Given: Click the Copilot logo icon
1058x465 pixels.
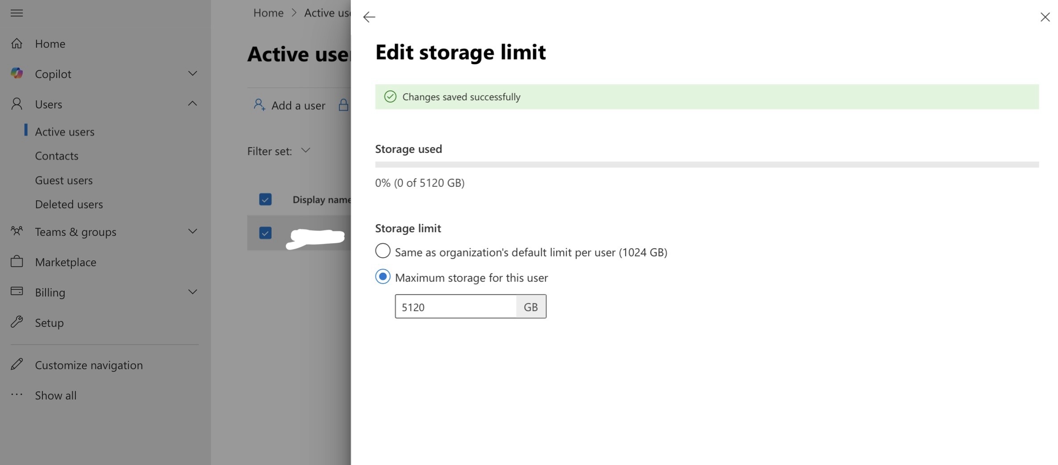Looking at the screenshot, I should (x=16, y=74).
